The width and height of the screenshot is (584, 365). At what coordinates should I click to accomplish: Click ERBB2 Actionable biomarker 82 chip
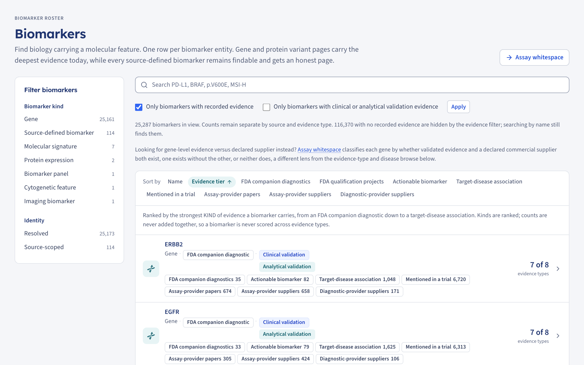[280, 280]
